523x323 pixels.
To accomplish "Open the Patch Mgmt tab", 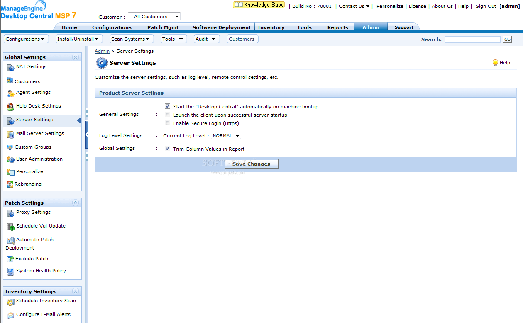I will click(163, 27).
